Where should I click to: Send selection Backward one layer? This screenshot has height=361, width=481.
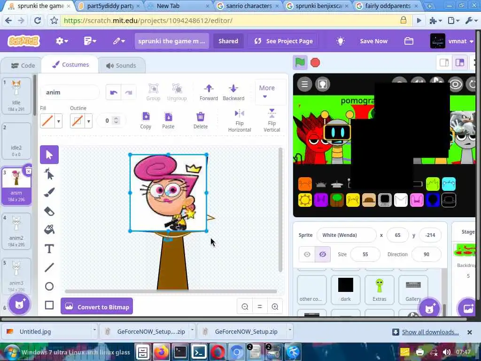pos(233,92)
